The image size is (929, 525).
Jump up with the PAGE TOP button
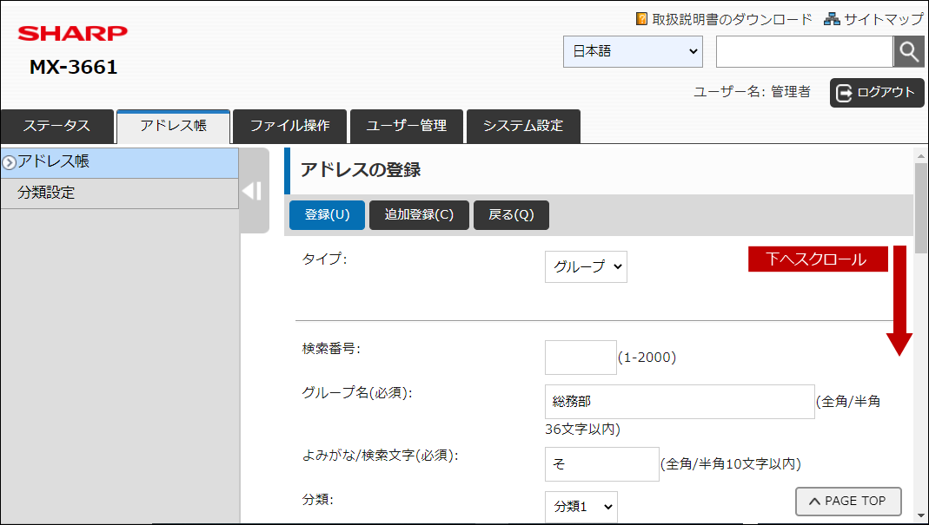point(848,502)
